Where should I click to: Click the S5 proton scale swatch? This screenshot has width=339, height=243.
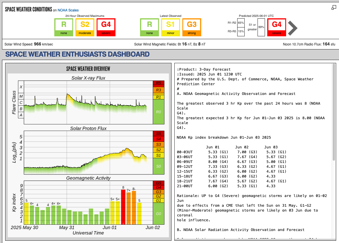(158, 134)
